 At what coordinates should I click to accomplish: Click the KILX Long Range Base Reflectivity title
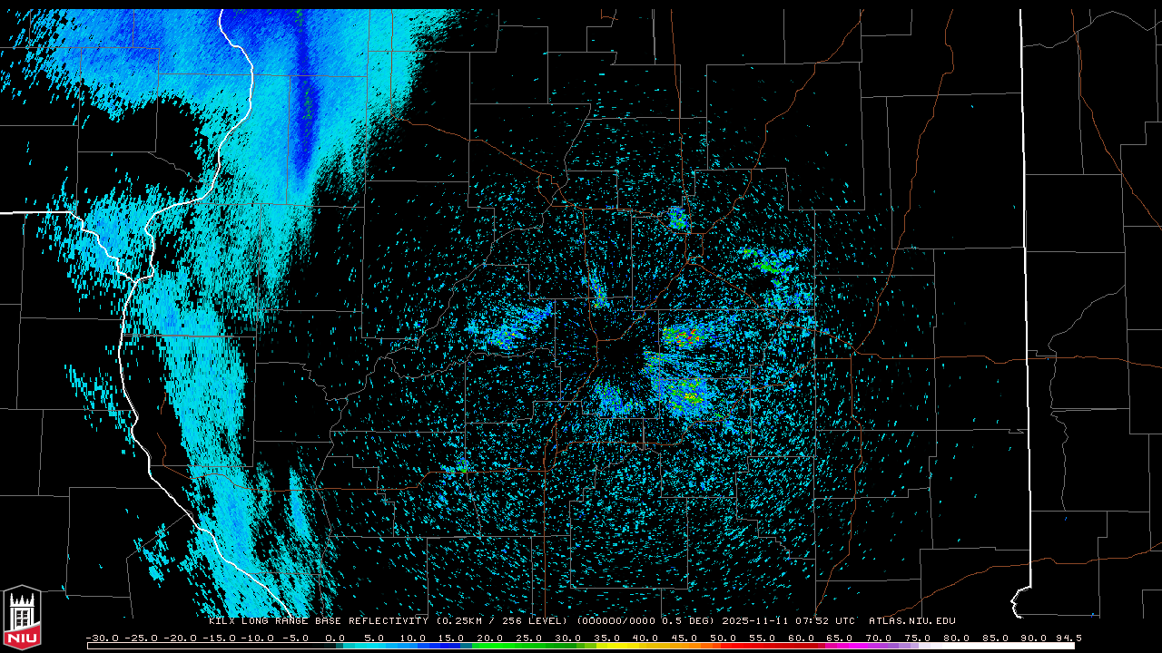pyautogui.click(x=319, y=621)
